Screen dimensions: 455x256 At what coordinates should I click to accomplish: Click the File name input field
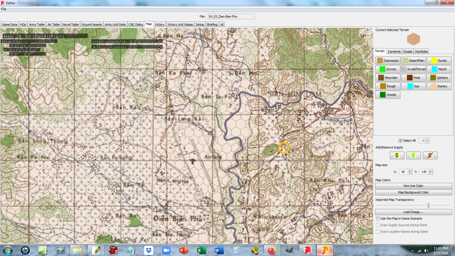pyautogui.click(x=231, y=16)
